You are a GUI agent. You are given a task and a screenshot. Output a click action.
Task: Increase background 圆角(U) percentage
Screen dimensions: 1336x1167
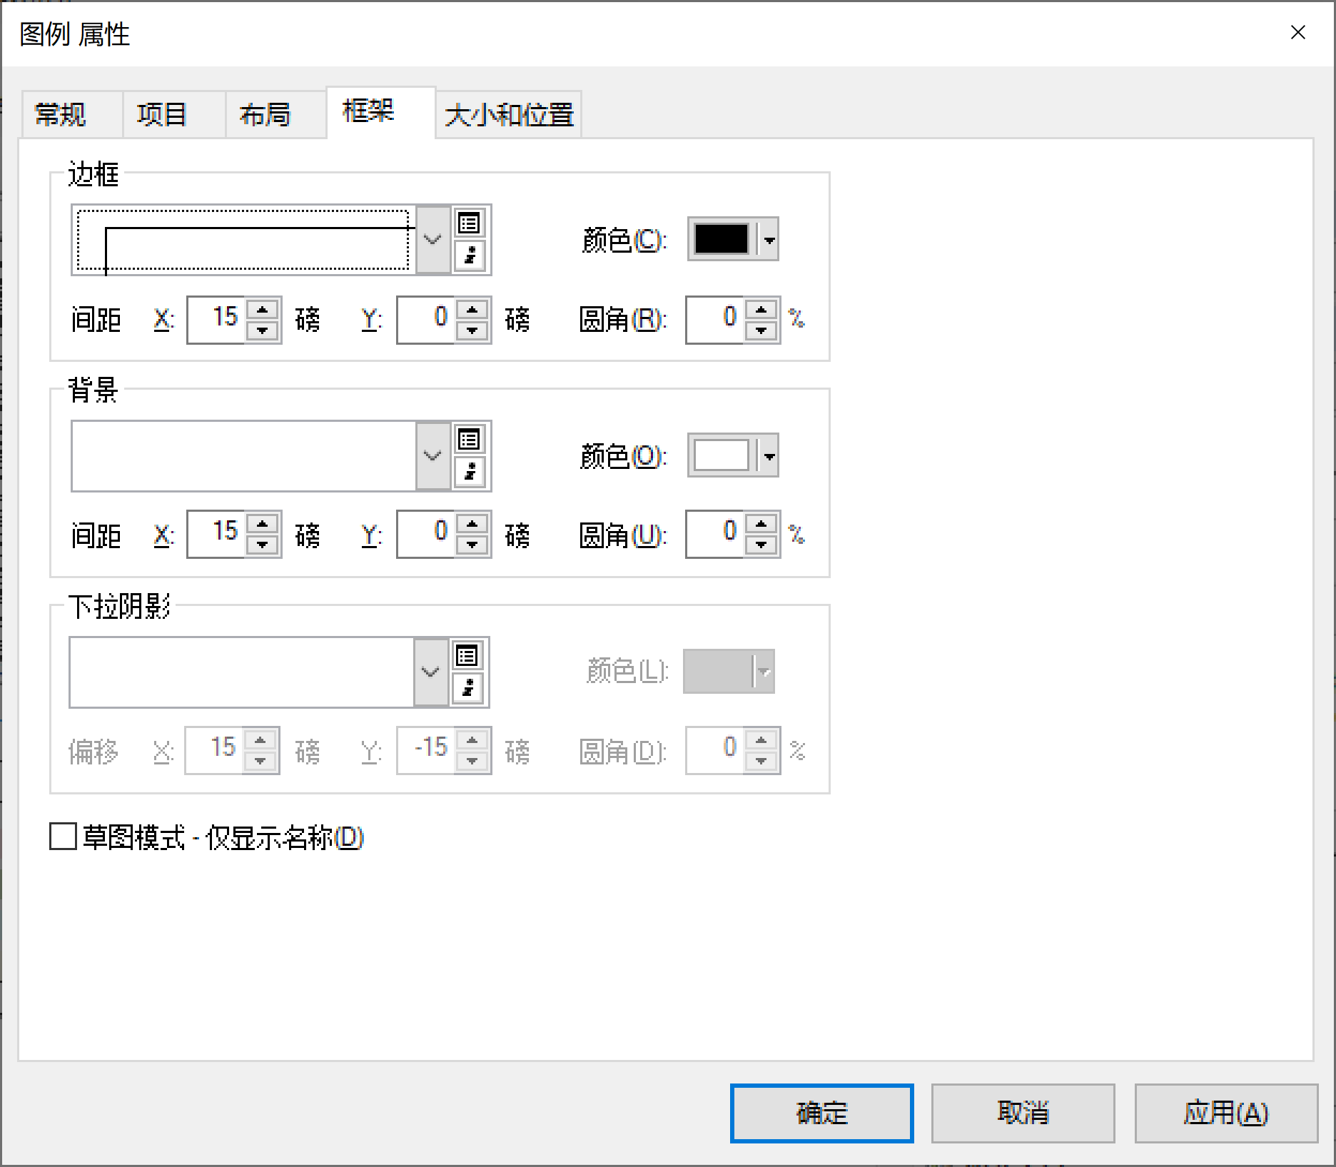click(761, 523)
